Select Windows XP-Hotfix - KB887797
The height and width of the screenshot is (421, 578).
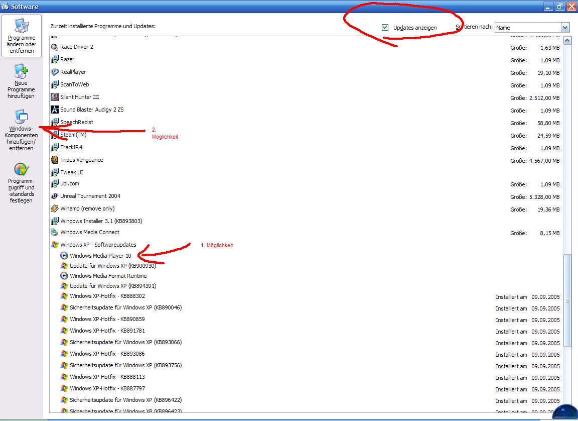pos(107,388)
